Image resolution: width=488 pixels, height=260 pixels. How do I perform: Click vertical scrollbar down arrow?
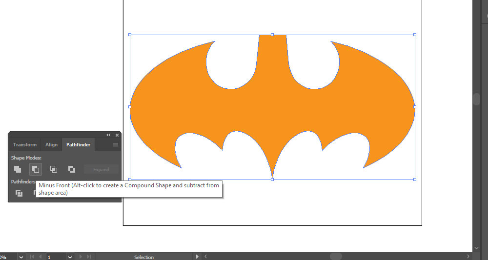(x=476, y=248)
